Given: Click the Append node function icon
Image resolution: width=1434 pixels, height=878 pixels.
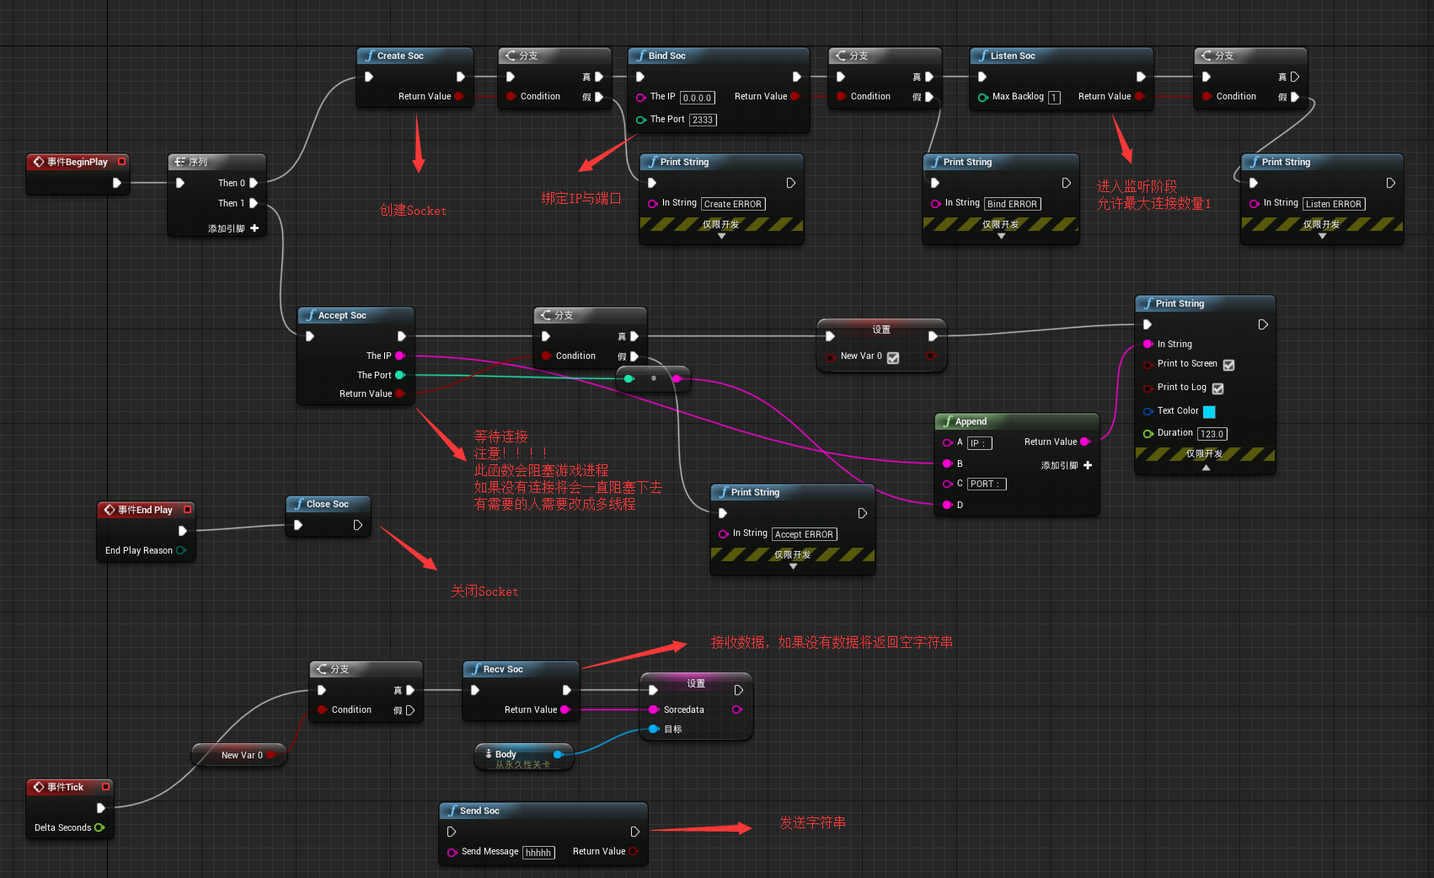Looking at the screenshot, I should pos(947,421).
